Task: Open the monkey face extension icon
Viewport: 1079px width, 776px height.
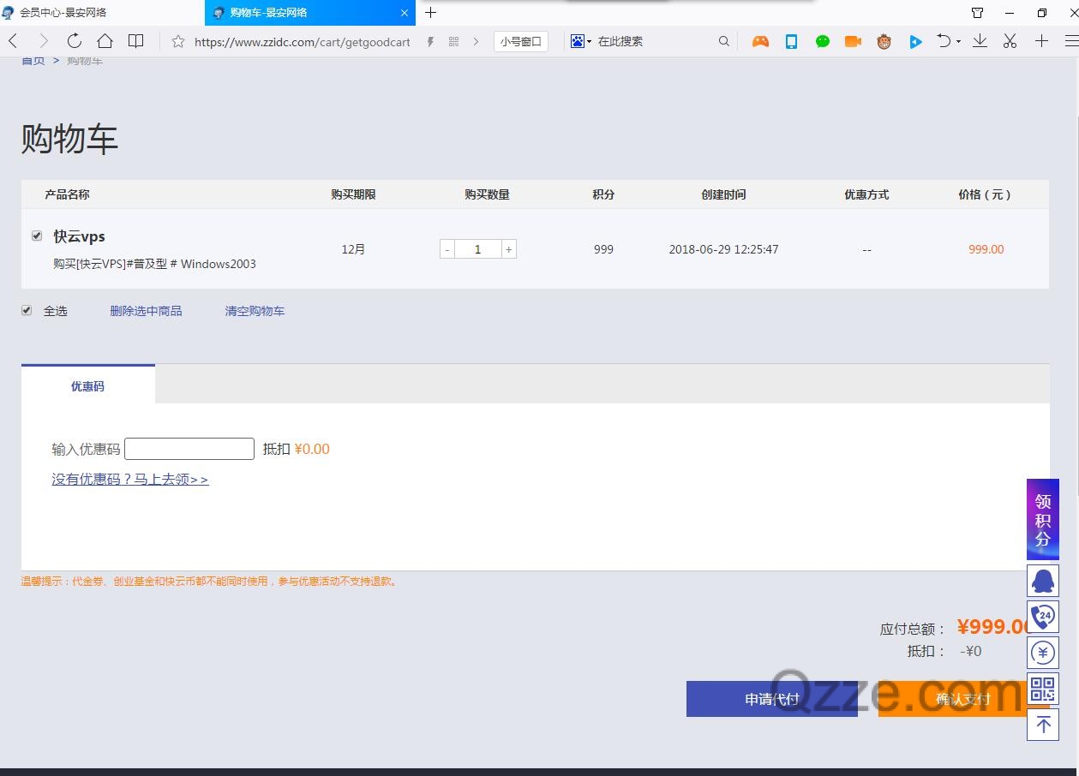Action: (884, 41)
